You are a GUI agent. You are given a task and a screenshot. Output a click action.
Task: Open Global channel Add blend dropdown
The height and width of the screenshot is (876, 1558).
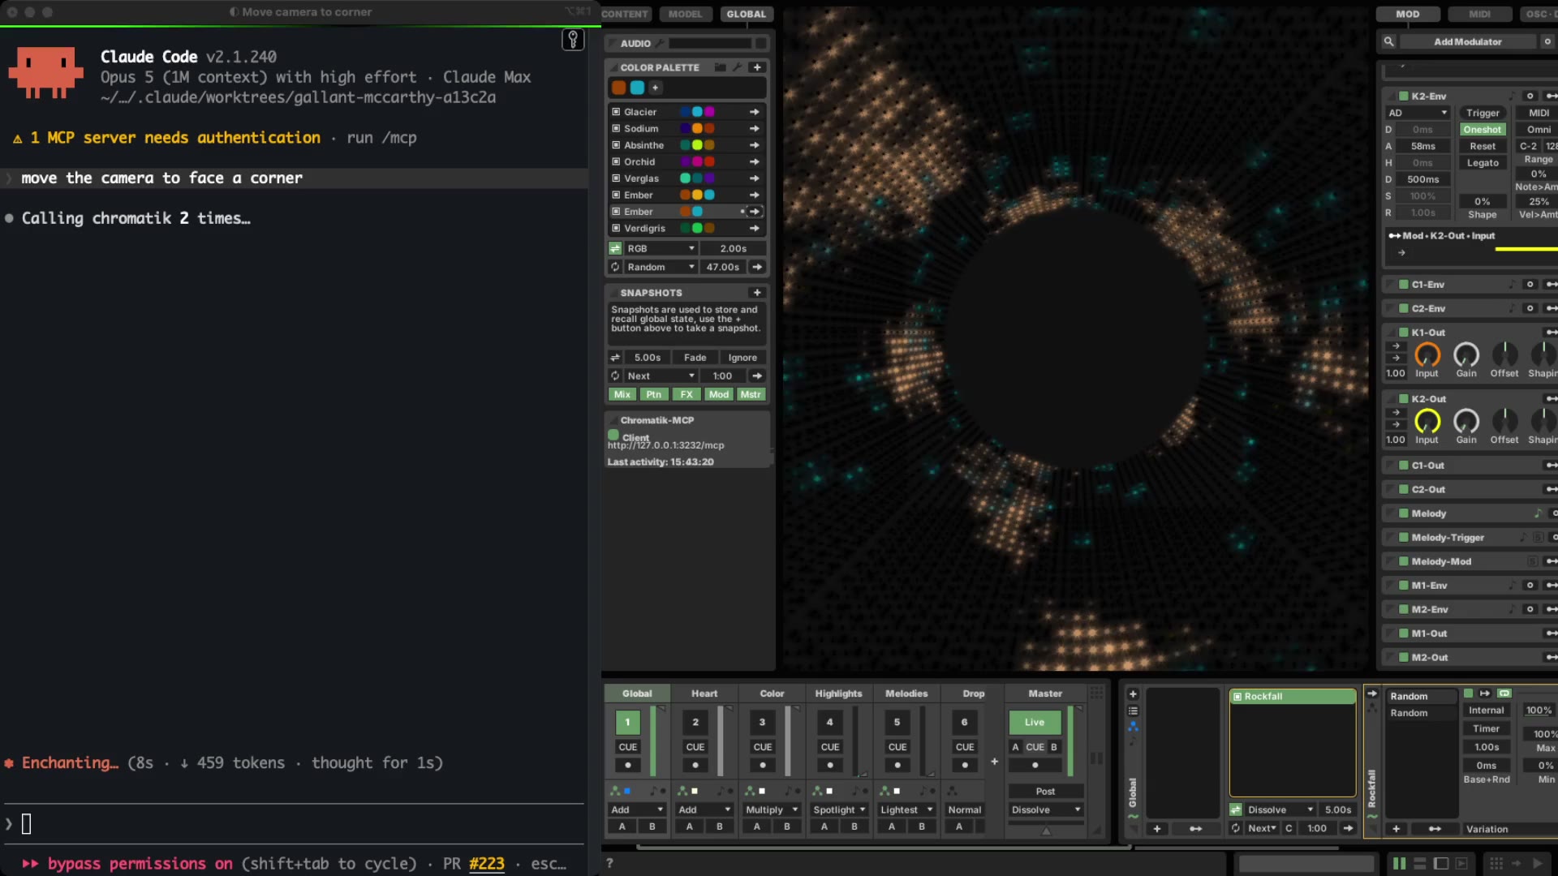(637, 809)
